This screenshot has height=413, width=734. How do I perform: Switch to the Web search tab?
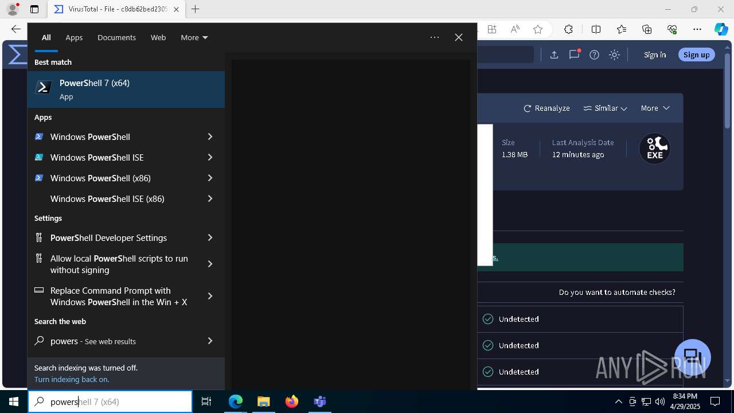tap(158, 37)
